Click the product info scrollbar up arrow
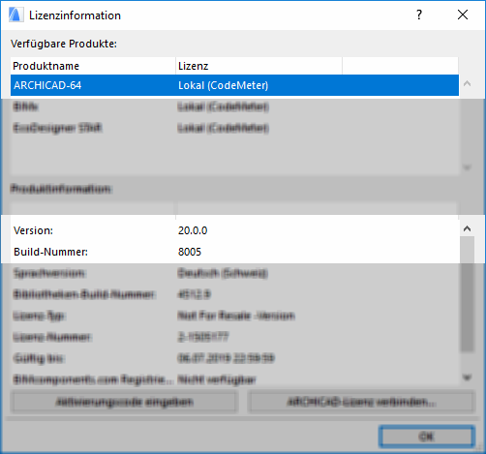 click(x=467, y=228)
